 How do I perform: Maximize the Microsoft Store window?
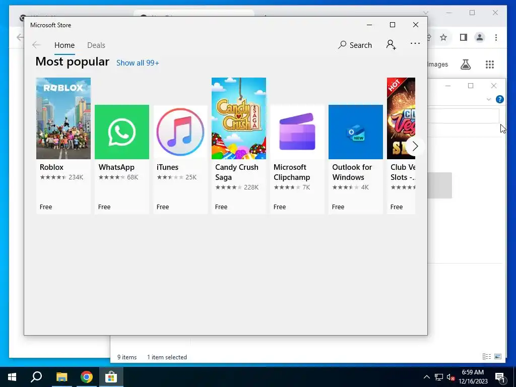click(392, 25)
